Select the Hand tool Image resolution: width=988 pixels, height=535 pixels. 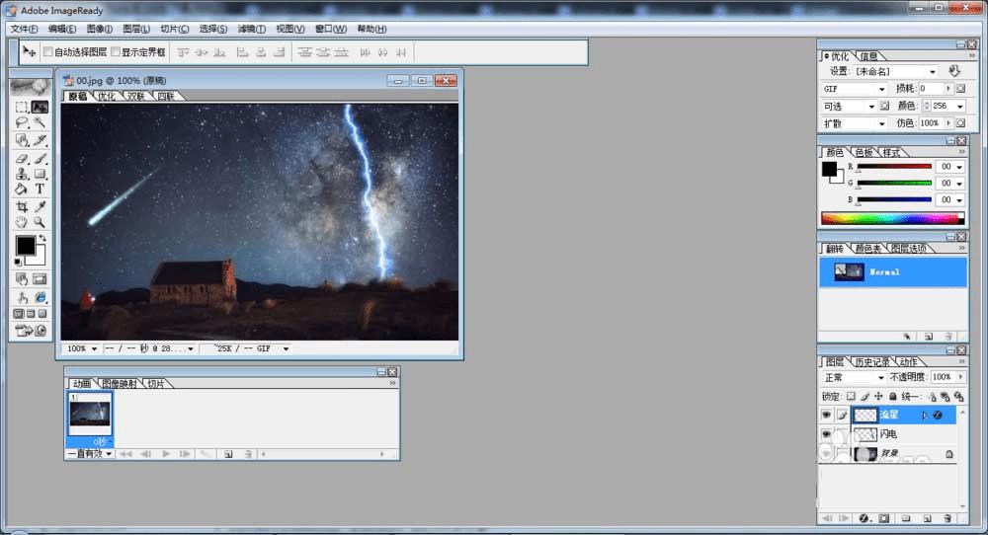[x=22, y=222]
